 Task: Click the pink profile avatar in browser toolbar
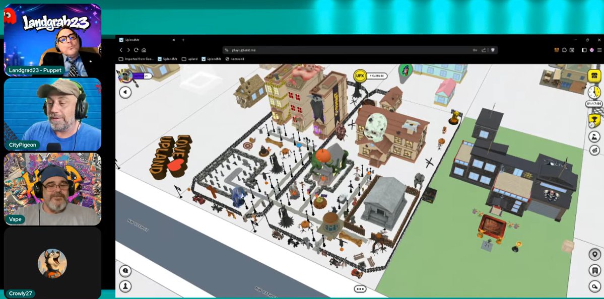click(x=592, y=50)
